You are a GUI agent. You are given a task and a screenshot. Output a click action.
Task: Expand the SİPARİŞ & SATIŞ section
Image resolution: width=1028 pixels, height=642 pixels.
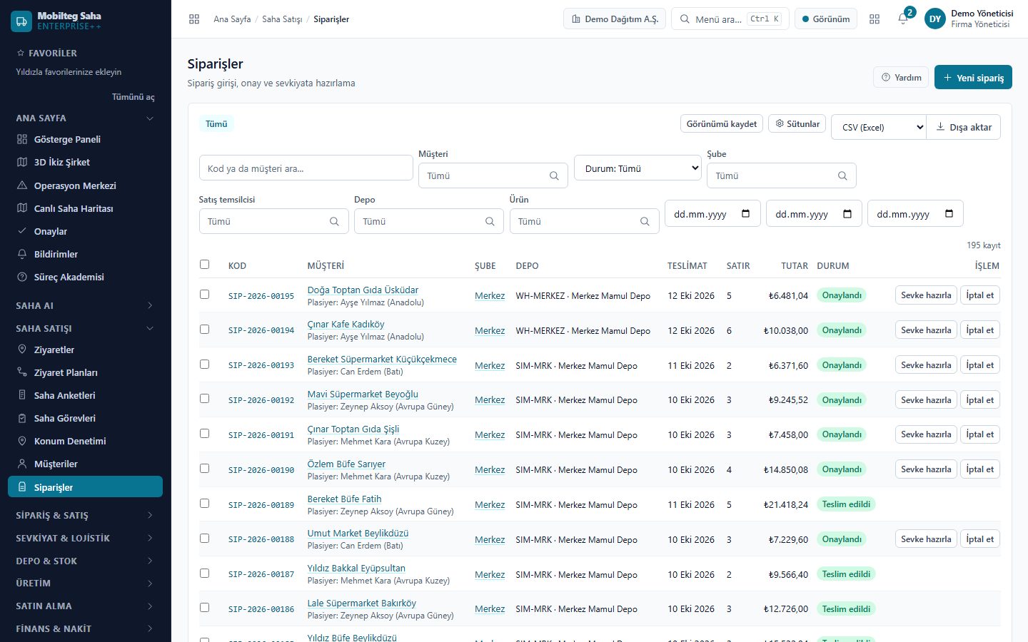85,515
